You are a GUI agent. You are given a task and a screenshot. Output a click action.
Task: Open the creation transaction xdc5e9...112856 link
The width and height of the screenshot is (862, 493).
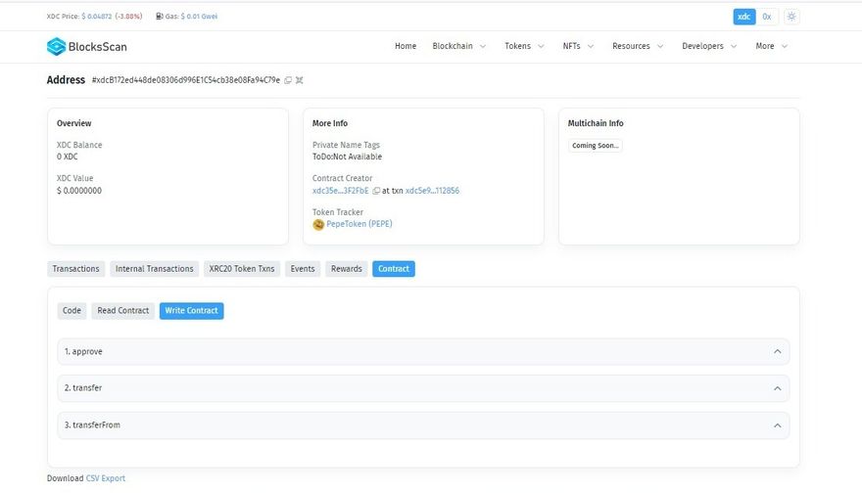pyautogui.click(x=432, y=191)
